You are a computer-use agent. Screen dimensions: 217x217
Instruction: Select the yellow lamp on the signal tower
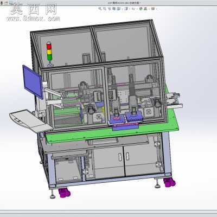(x=49, y=52)
